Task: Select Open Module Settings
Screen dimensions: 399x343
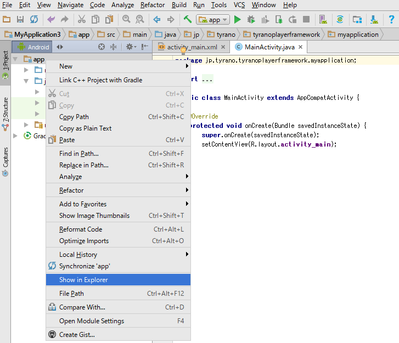Action: (x=119, y=321)
